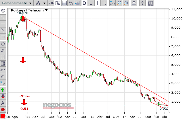The image size is (183, 119).
Task: Select the arcs drawing tool
Action: (3, 70)
